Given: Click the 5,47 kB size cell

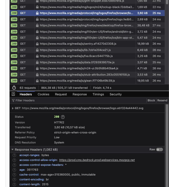Looking at the screenshot, I should 143,38.
